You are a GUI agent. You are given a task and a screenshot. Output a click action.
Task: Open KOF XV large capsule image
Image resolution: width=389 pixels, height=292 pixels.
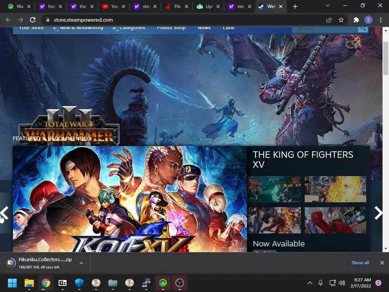(x=130, y=199)
